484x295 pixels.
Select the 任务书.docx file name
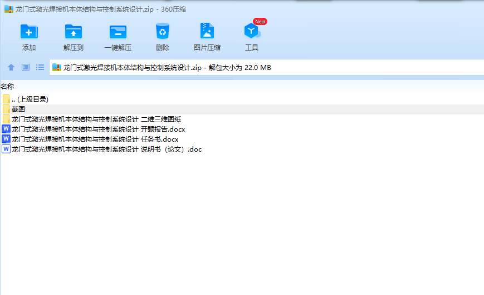(x=95, y=139)
